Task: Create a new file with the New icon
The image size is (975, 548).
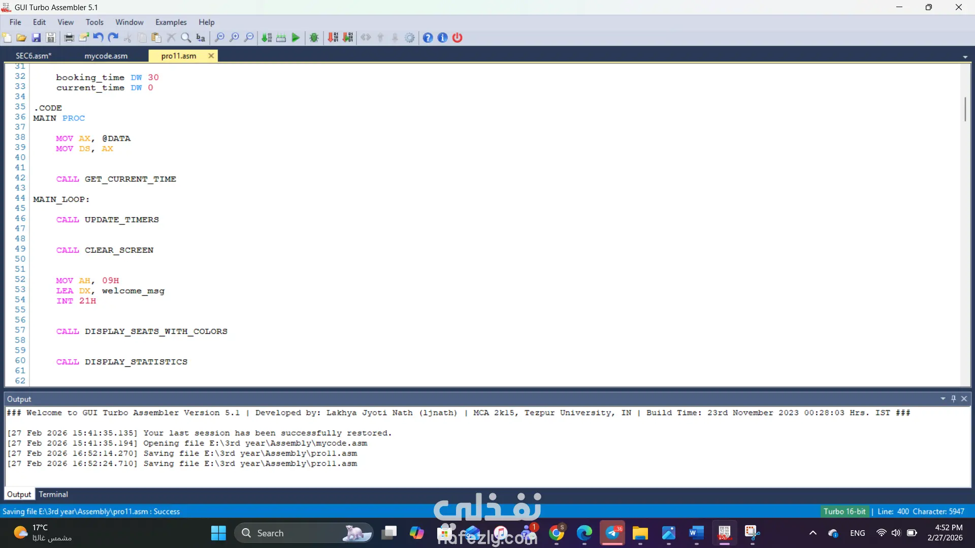Action: click(7, 38)
